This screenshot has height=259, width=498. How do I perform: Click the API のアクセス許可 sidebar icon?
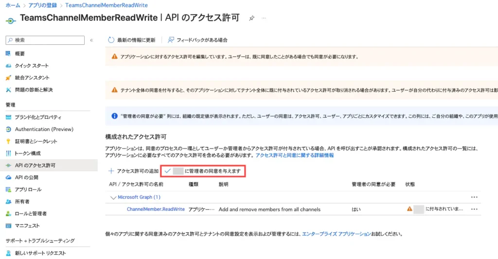pos(8,166)
